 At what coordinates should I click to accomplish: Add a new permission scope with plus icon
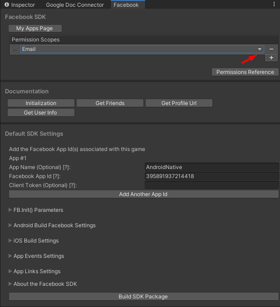coord(271,58)
